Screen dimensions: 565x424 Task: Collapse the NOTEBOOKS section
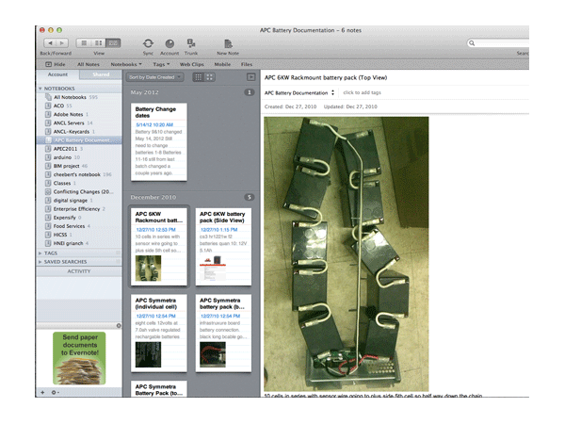click(40, 89)
